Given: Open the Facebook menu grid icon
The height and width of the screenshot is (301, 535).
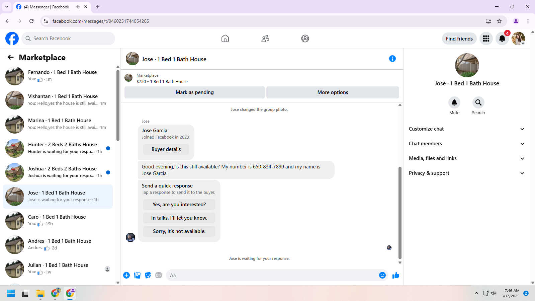Looking at the screenshot, I should click(486, 39).
